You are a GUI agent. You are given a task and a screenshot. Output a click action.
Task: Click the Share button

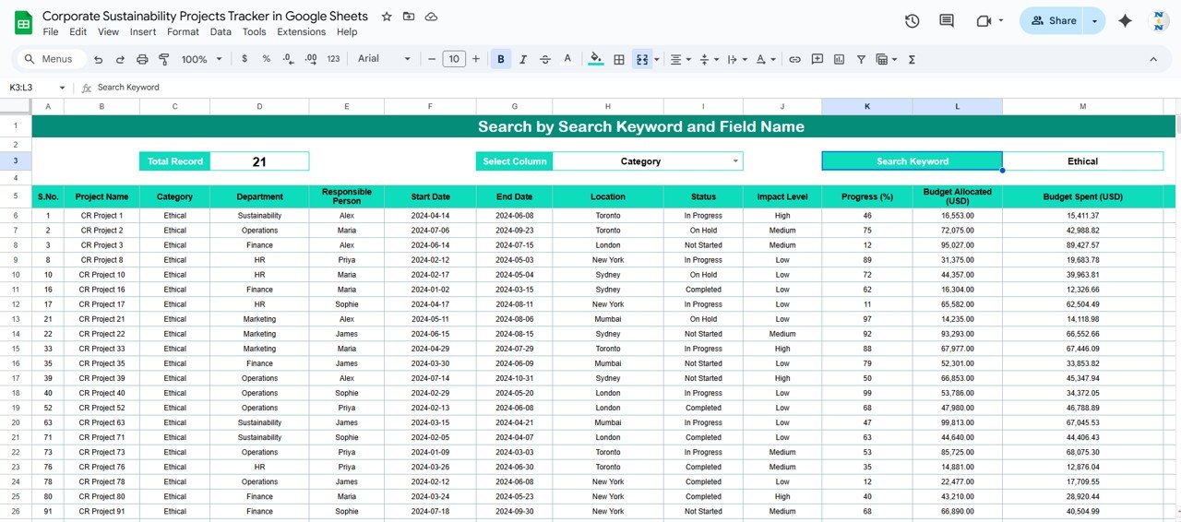point(1053,20)
